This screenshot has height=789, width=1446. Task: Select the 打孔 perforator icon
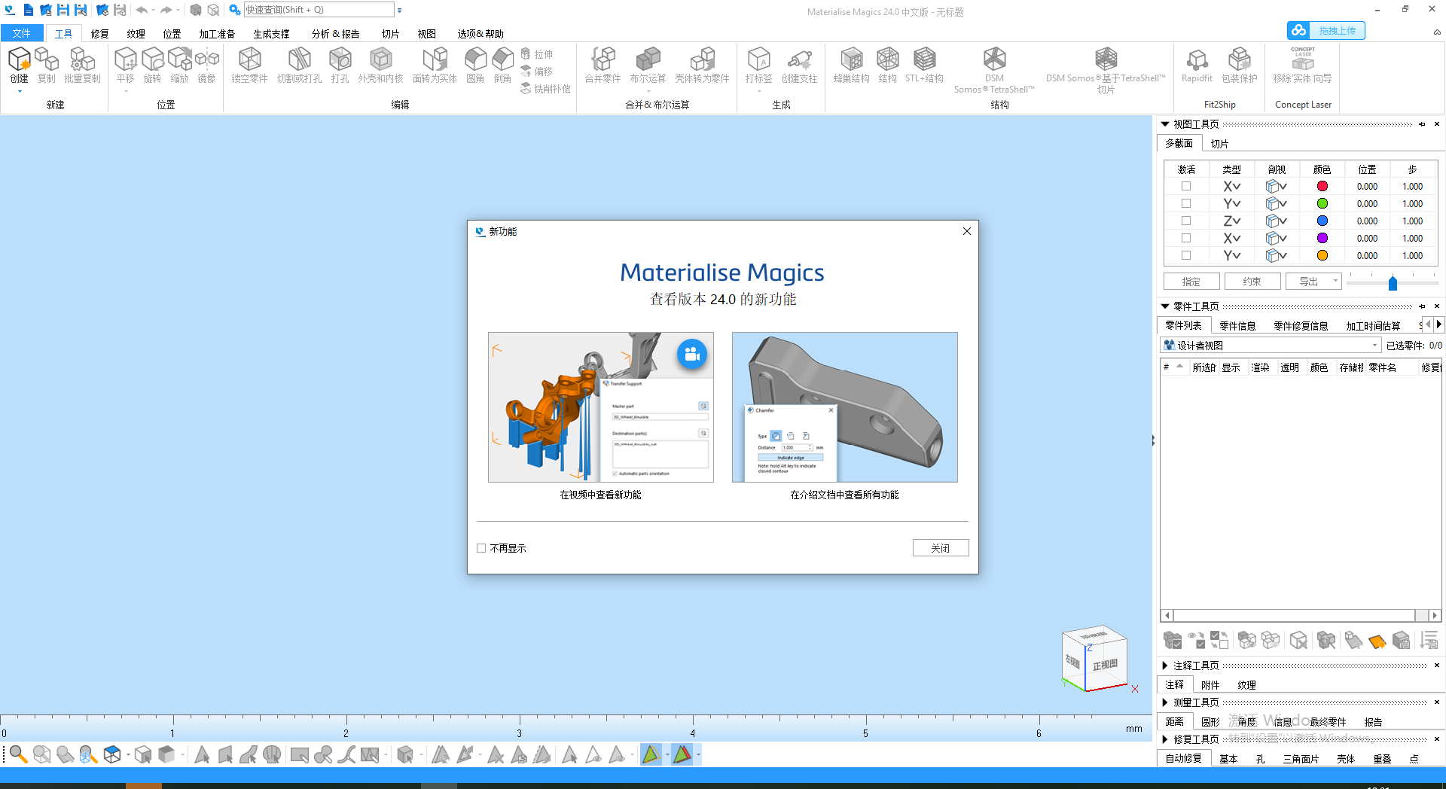(x=340, y=59)
